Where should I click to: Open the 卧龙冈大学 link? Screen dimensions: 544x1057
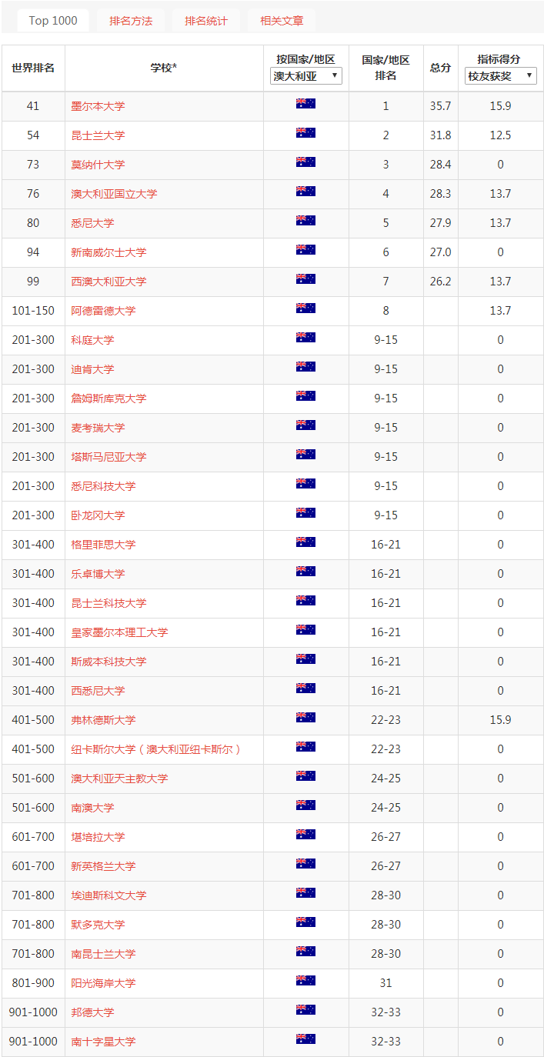point(98,515)
